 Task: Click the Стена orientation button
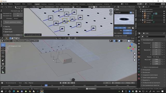coord(18,35)
